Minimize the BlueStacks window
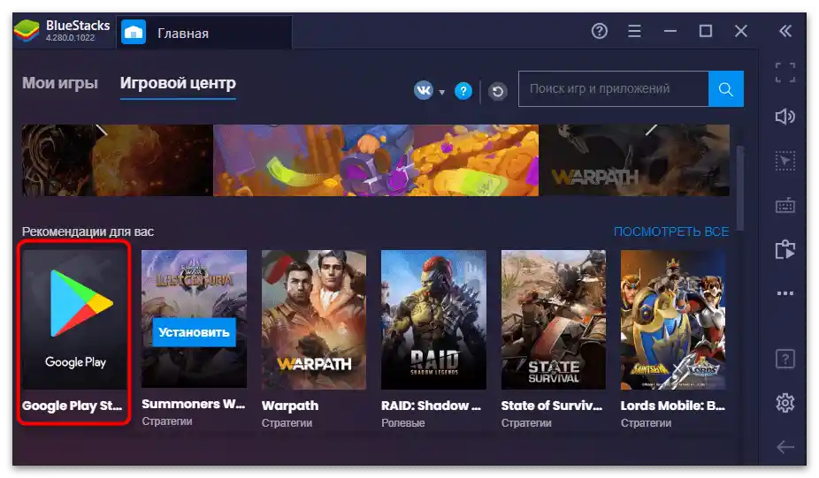 pyautogui.click(x=670, y=31)
